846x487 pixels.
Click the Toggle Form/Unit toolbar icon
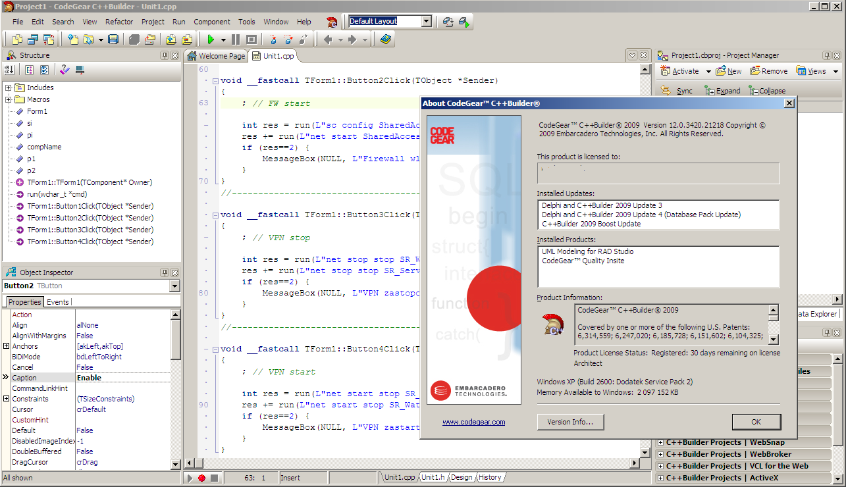coord(49,39)
